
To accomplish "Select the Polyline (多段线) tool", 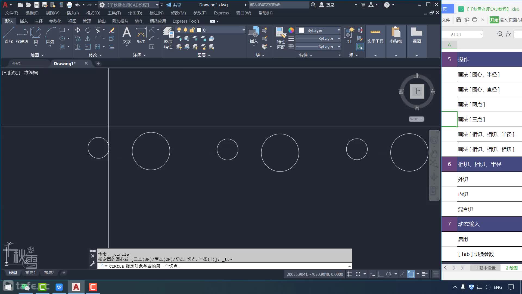I will click(22, 35).
